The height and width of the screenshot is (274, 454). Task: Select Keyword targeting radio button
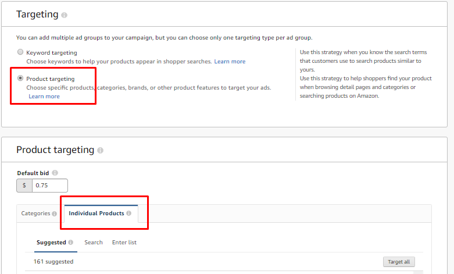pos(20,52)
